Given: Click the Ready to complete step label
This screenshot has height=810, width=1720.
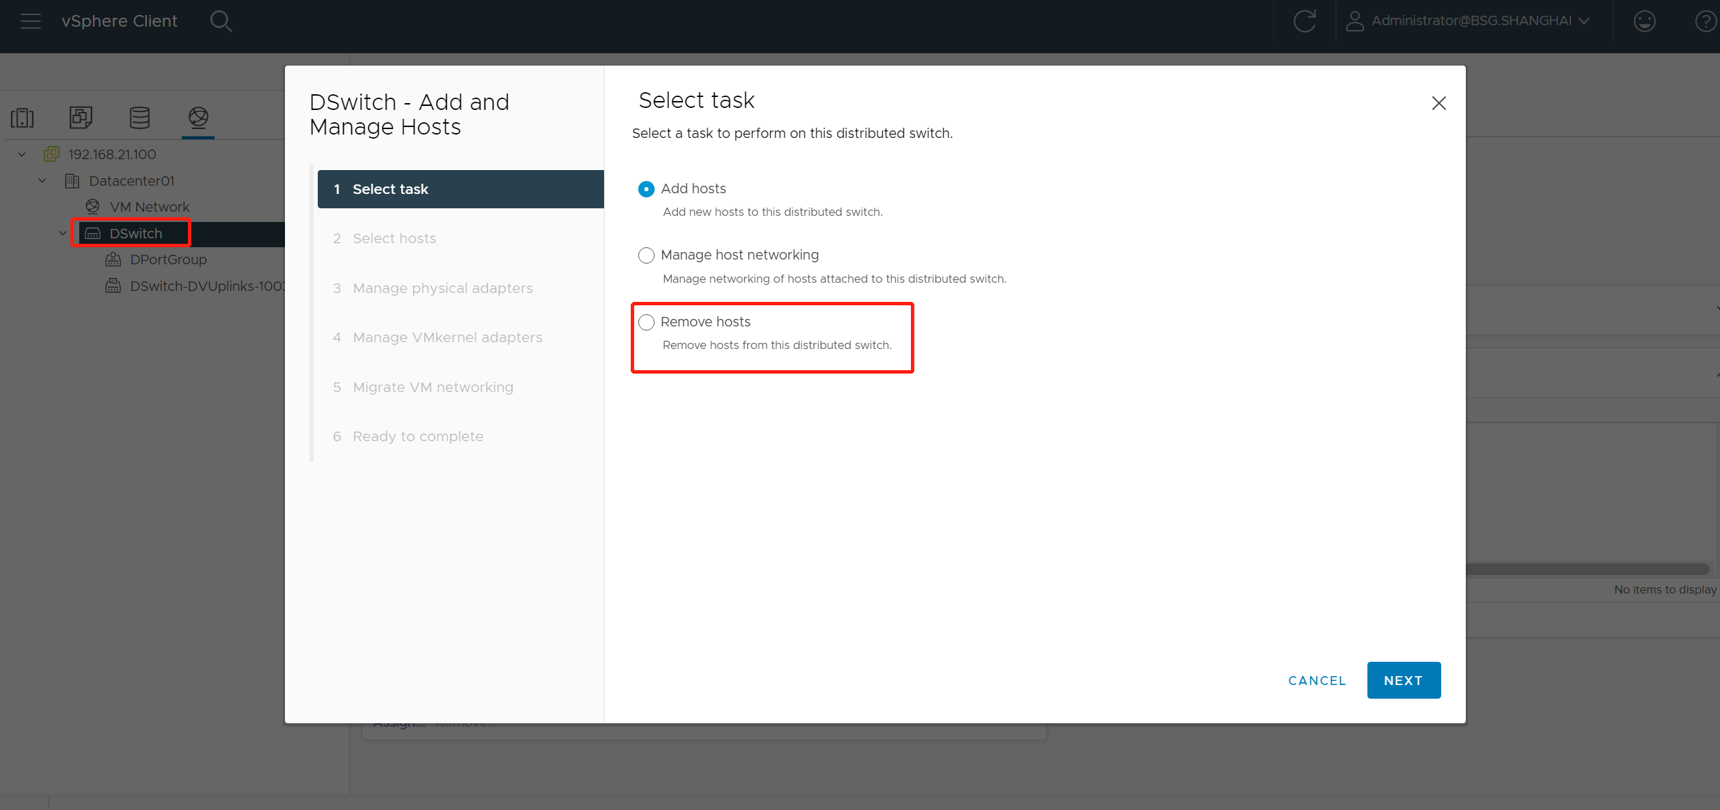Looking at the screenshot, I should point(417,436).
